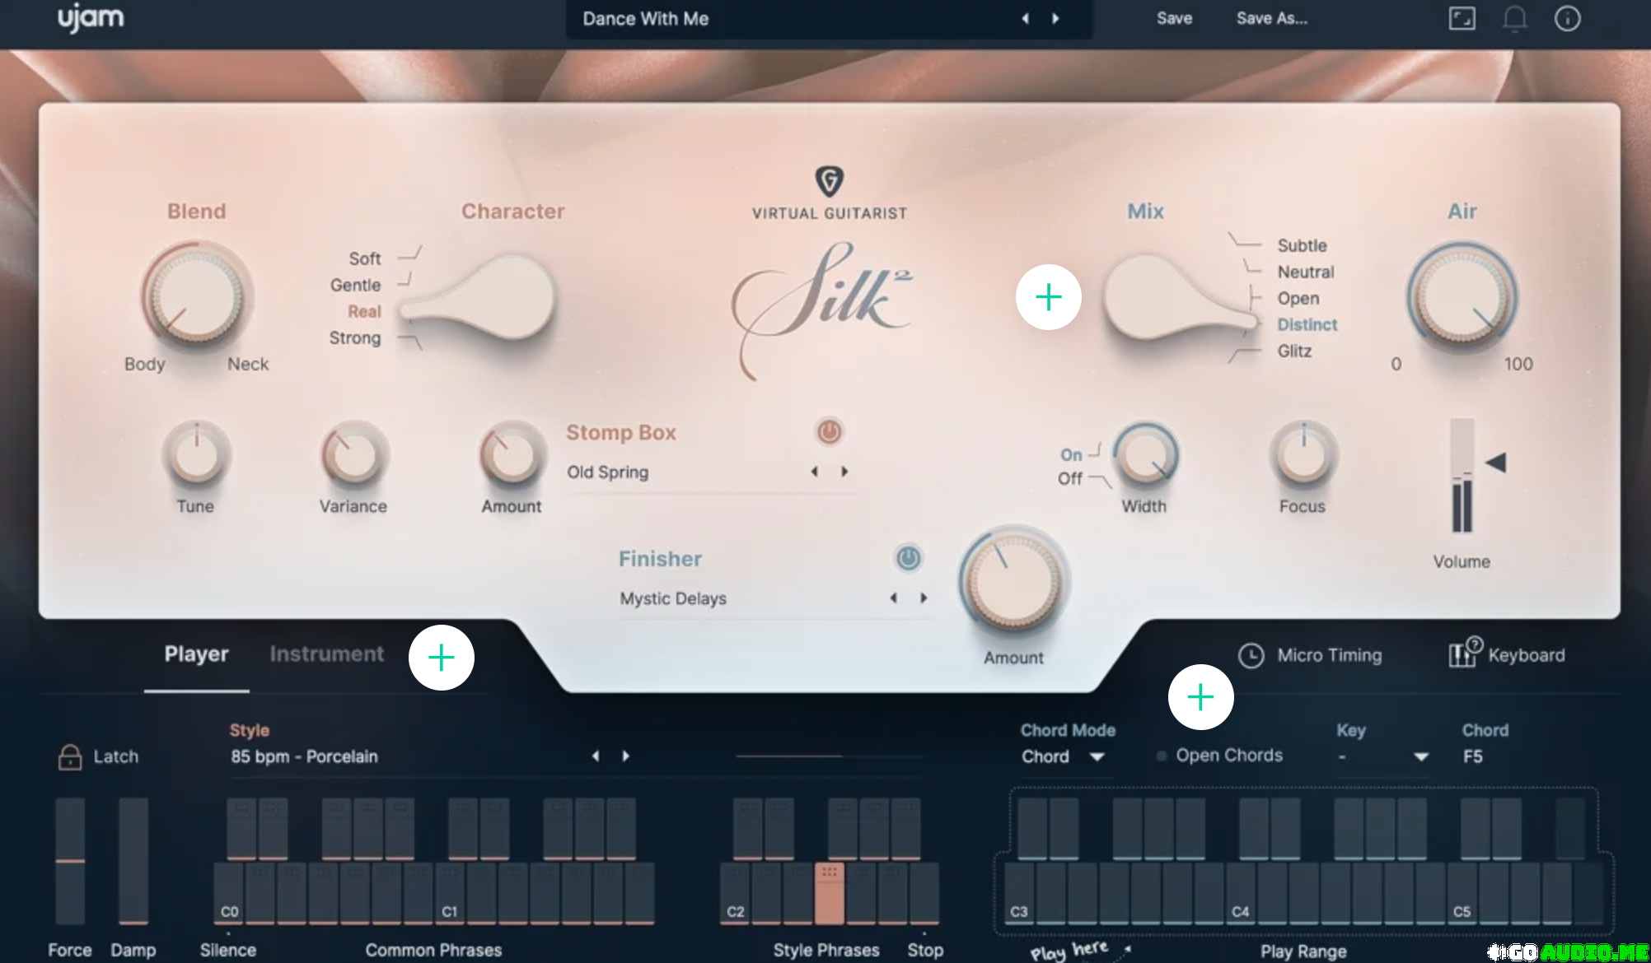Click the Finisher Amount knob
This screenshot has width=1651, height=963.
tap(1014, 581)
